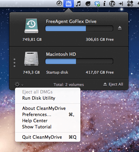Click the 'te' circle menu bar icon
Image resolution: width=139 pixels, height=152 pixels.
(x=112, y=4)
